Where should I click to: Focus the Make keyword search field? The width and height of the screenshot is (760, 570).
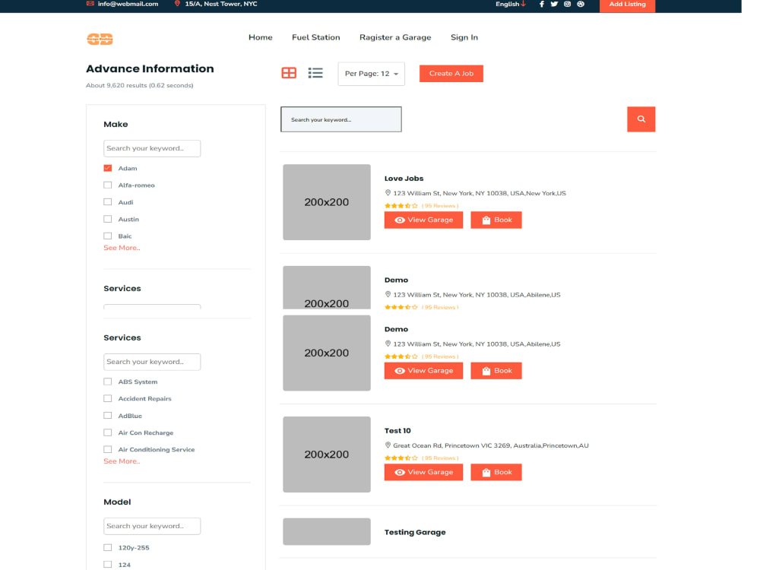pyautogui.click(x=152, y=148)
